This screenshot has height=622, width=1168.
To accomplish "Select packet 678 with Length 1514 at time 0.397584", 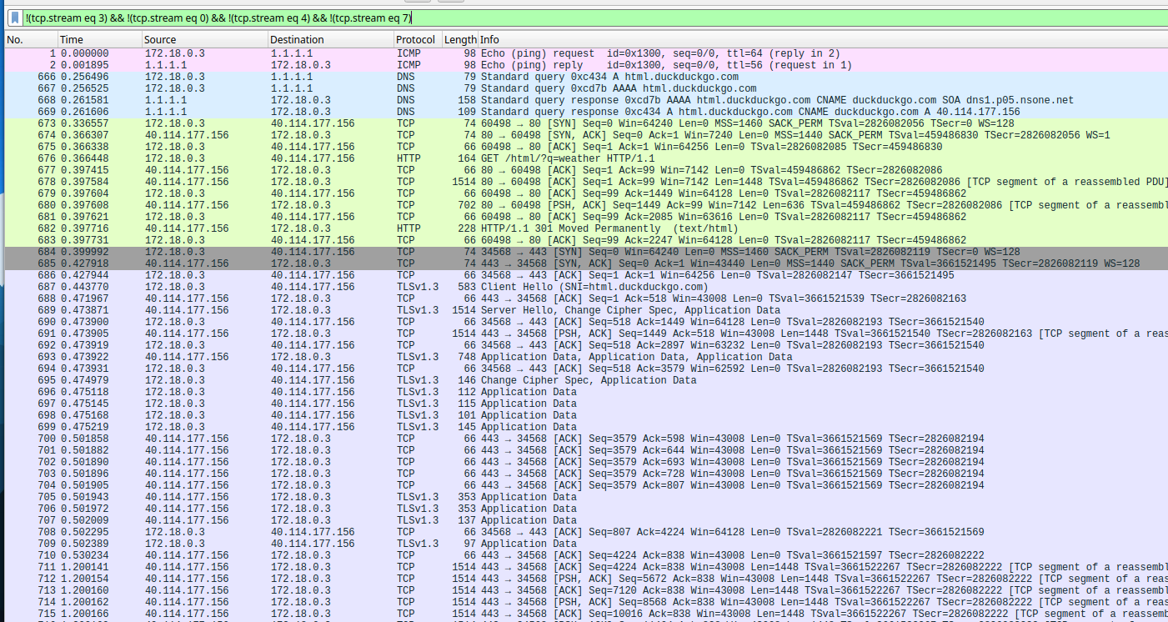I will 586,182.
